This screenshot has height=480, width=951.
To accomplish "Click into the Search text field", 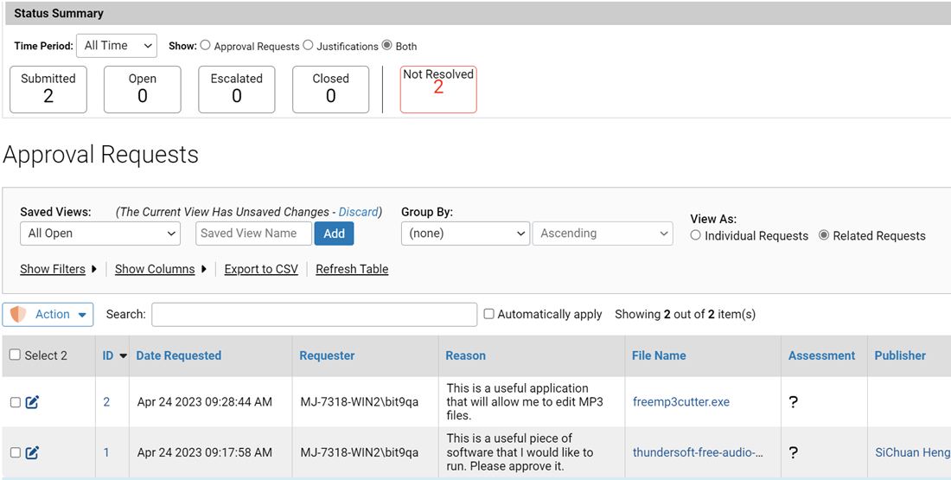I will 314,315.
